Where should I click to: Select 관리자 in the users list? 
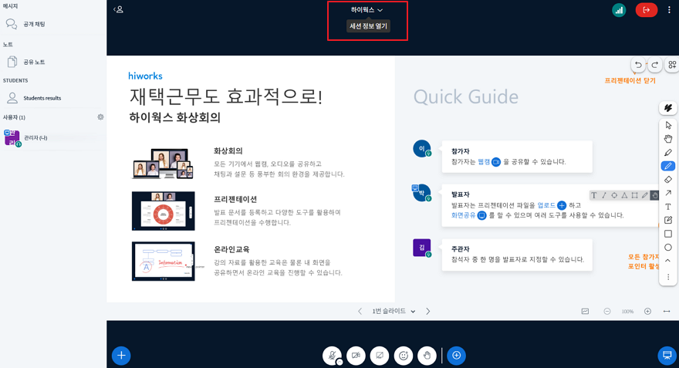(x=35, y=138)
